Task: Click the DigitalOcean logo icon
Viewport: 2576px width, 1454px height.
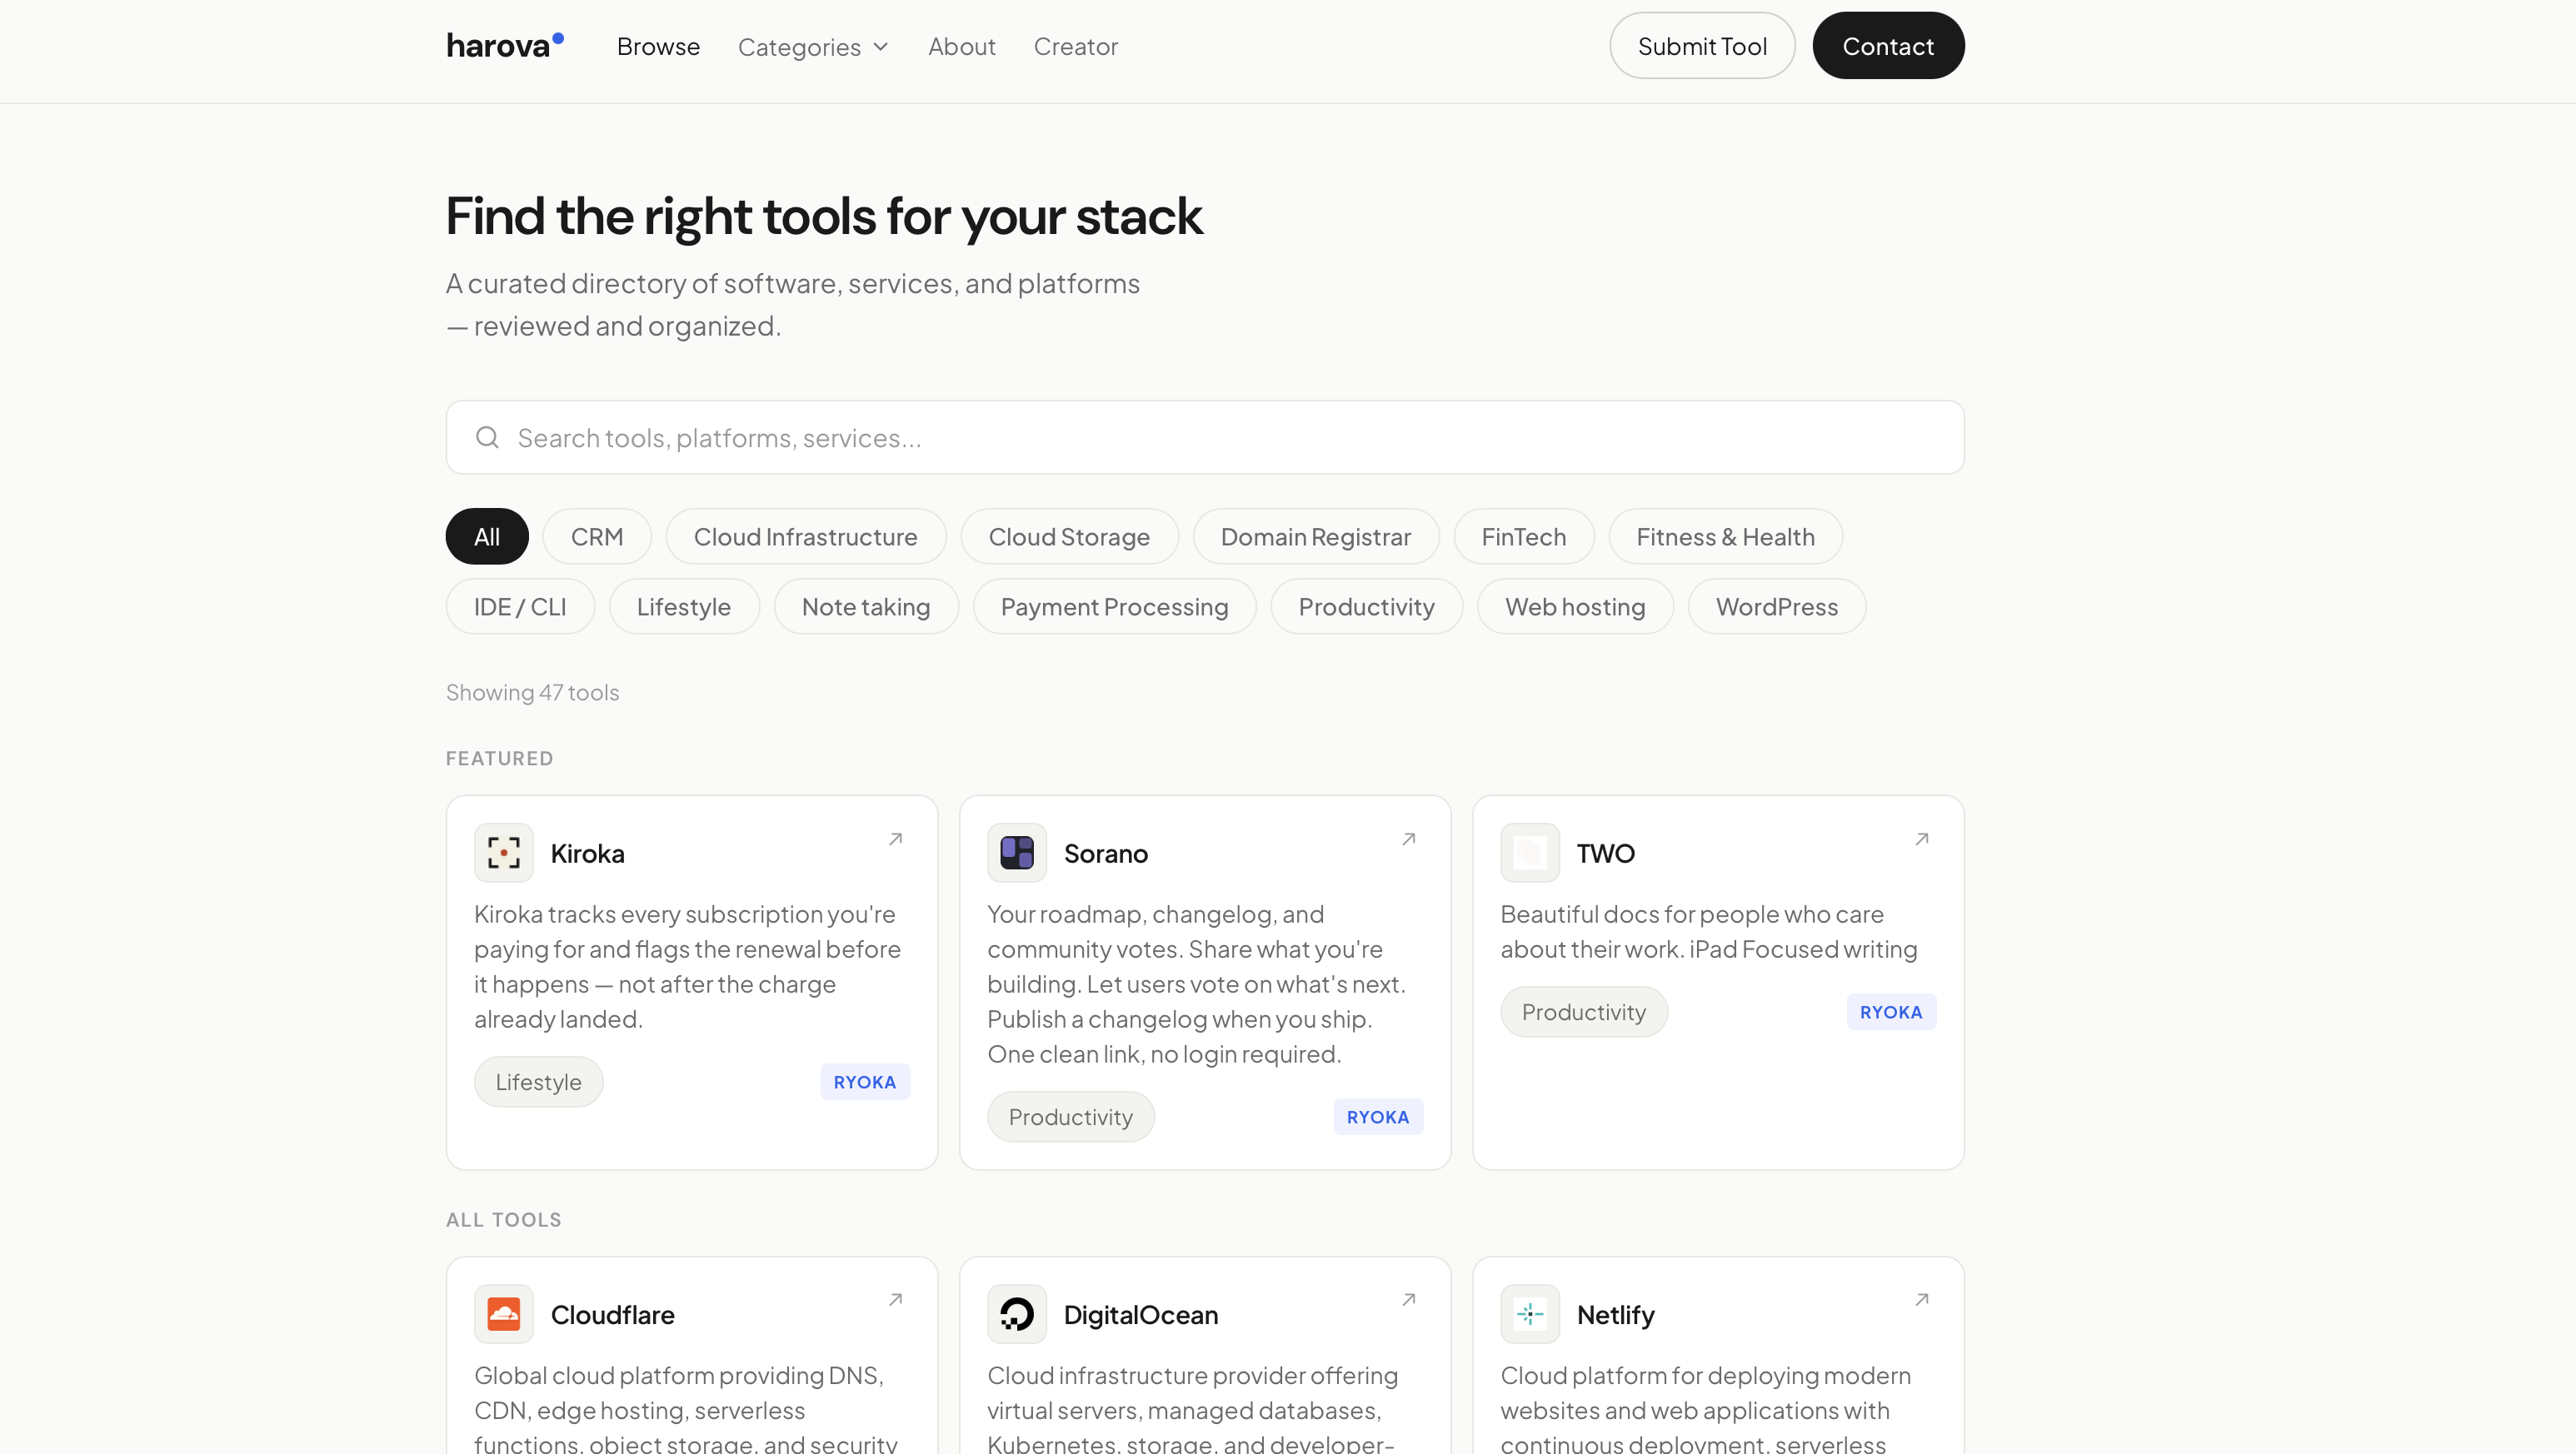Action: [1017, 1314]
